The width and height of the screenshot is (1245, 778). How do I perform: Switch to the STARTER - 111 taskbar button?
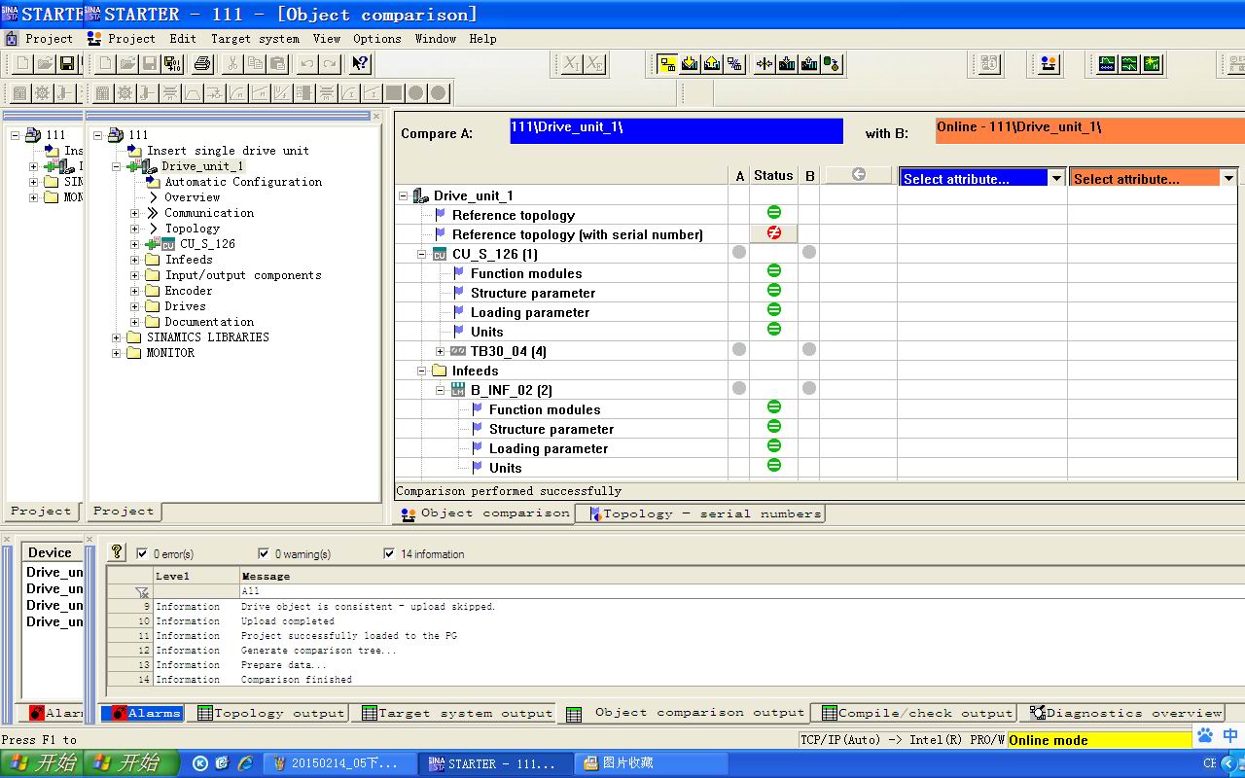click(495, 763)
